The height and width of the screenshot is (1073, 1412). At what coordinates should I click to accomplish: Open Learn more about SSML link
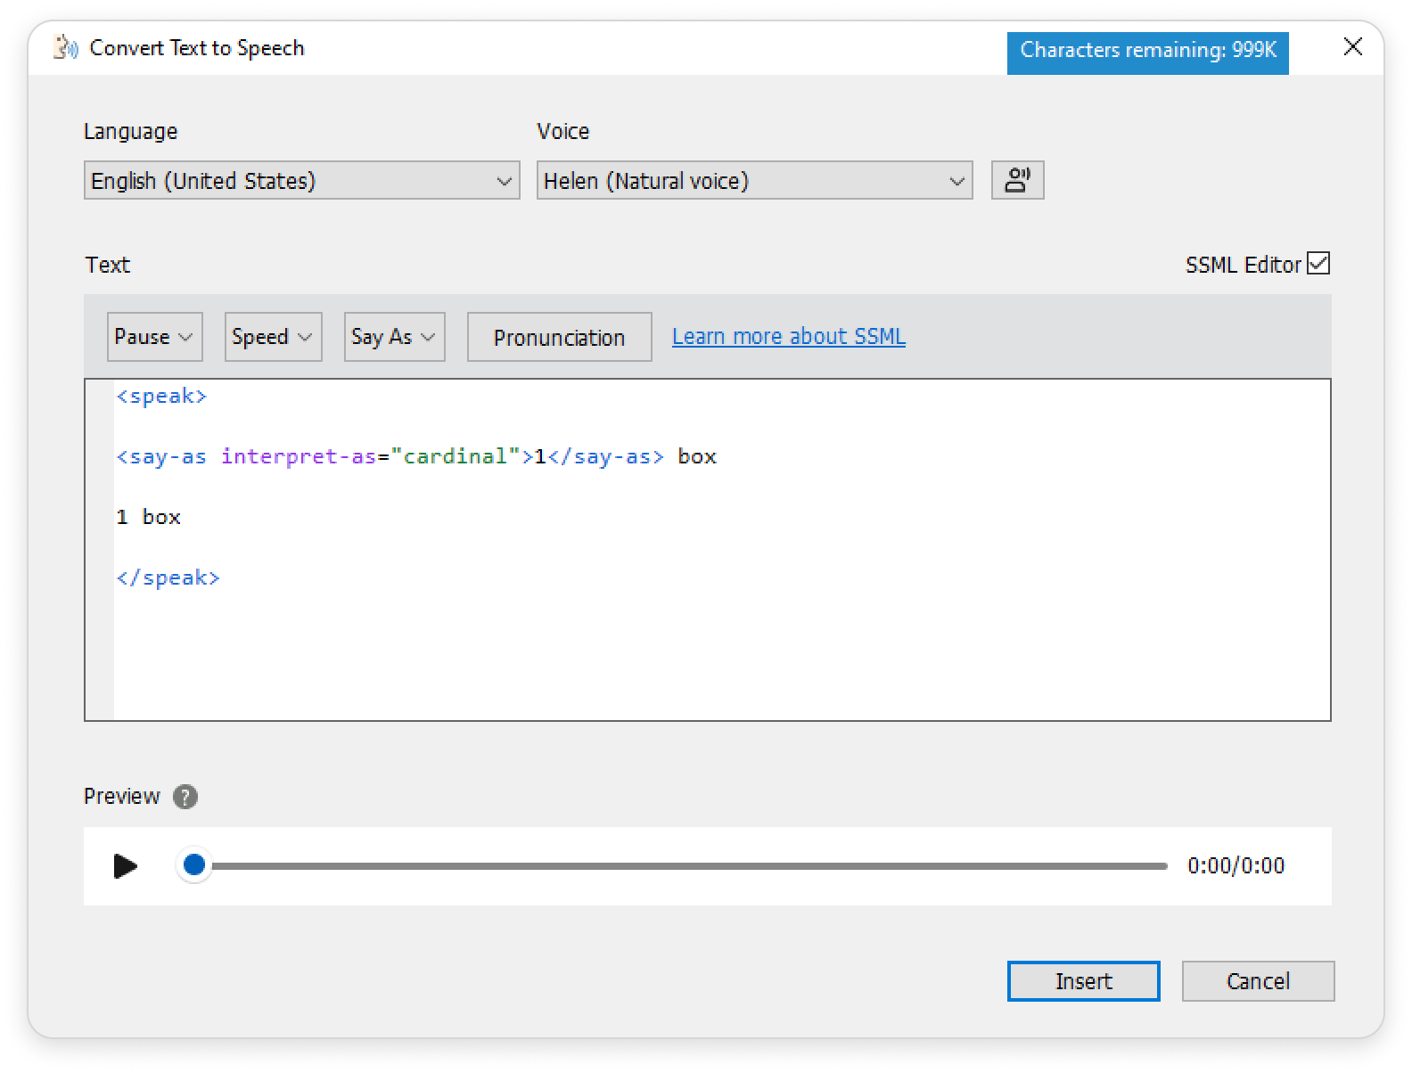coord(788,337)
